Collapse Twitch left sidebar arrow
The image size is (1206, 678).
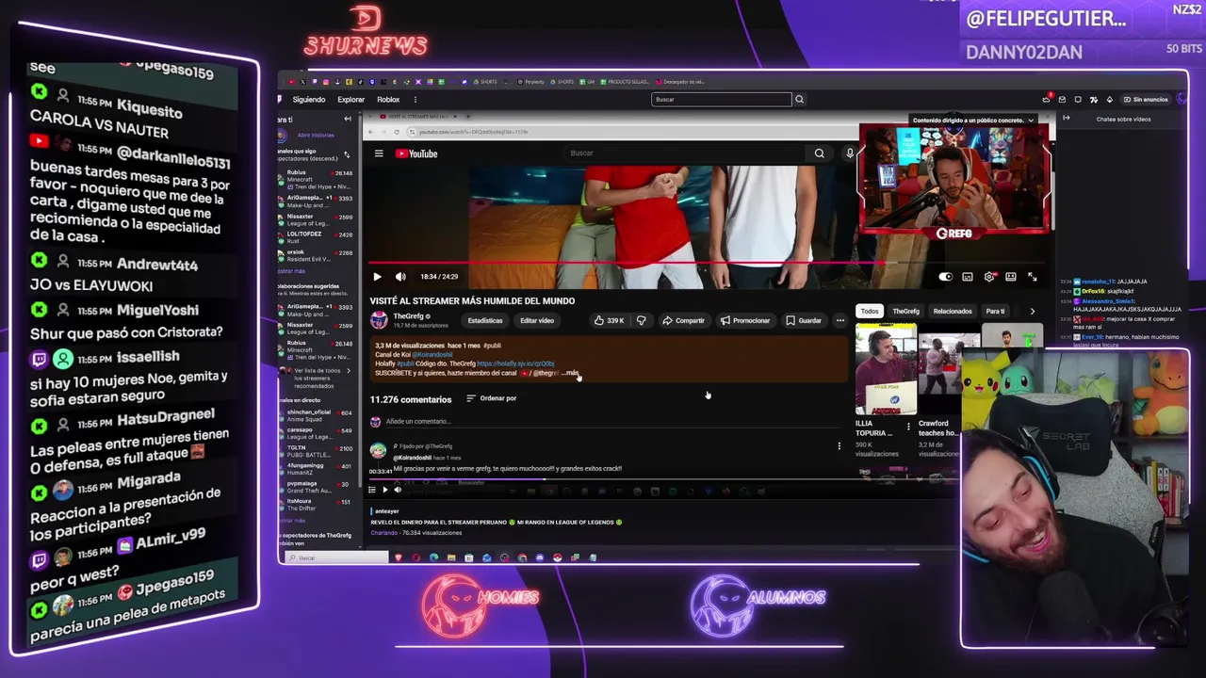point(348,119)
